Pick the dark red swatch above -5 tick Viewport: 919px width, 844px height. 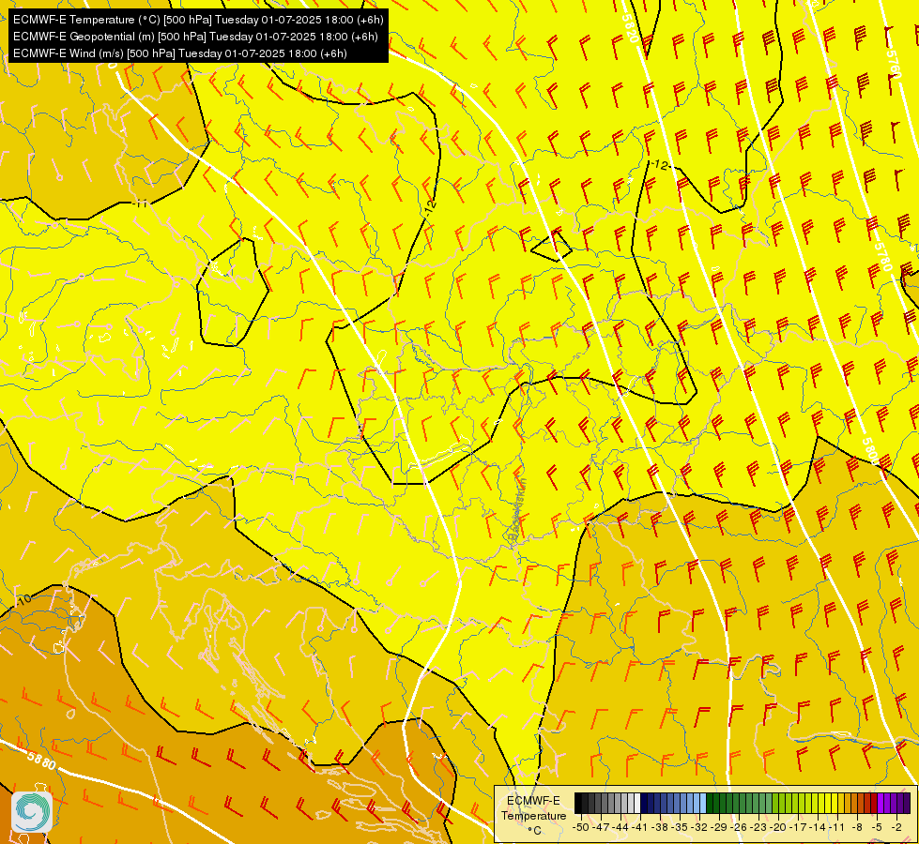(x=874, y=803)
